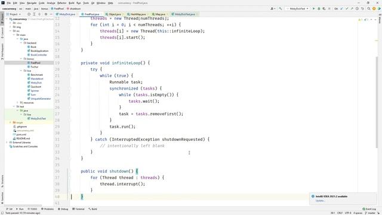Expand the target folder arrow
The height and width of the screenshot is (215, 382).
(11, 122)
